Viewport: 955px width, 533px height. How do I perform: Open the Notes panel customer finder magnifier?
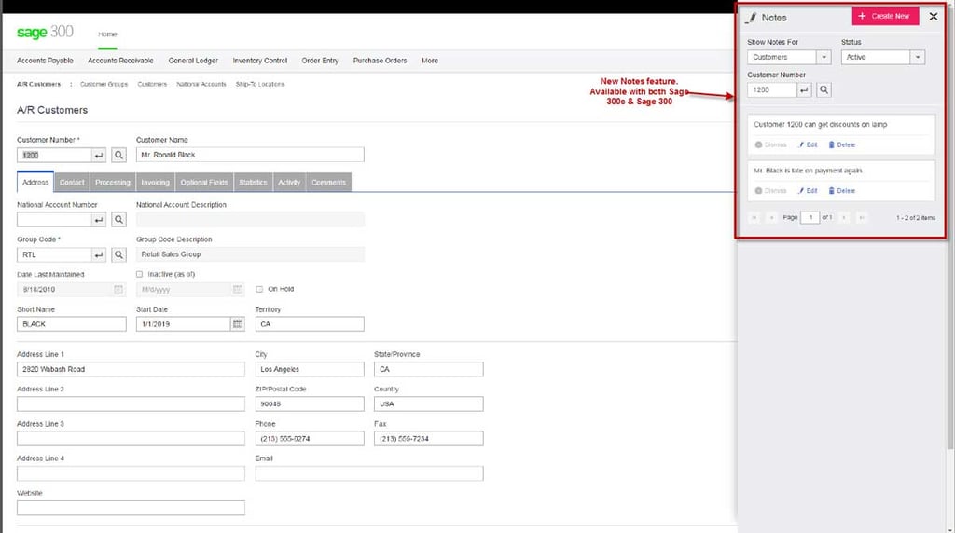[x=824, y=90]
